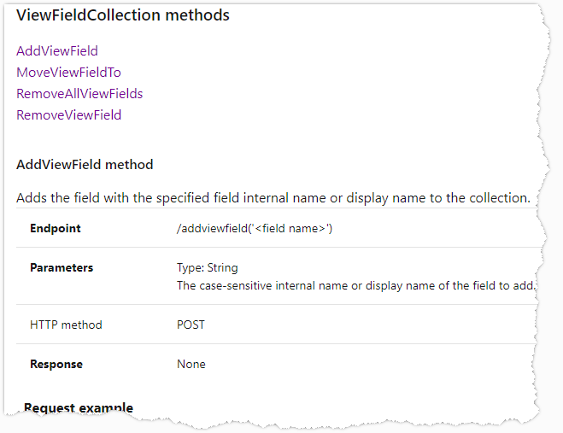Click the POST value in the table
This screenshot has height=433, width=563.
coord(191,325)
